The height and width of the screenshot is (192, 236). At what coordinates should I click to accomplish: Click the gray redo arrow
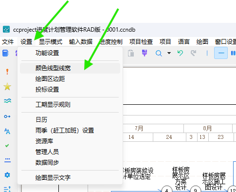coord(193,53)
